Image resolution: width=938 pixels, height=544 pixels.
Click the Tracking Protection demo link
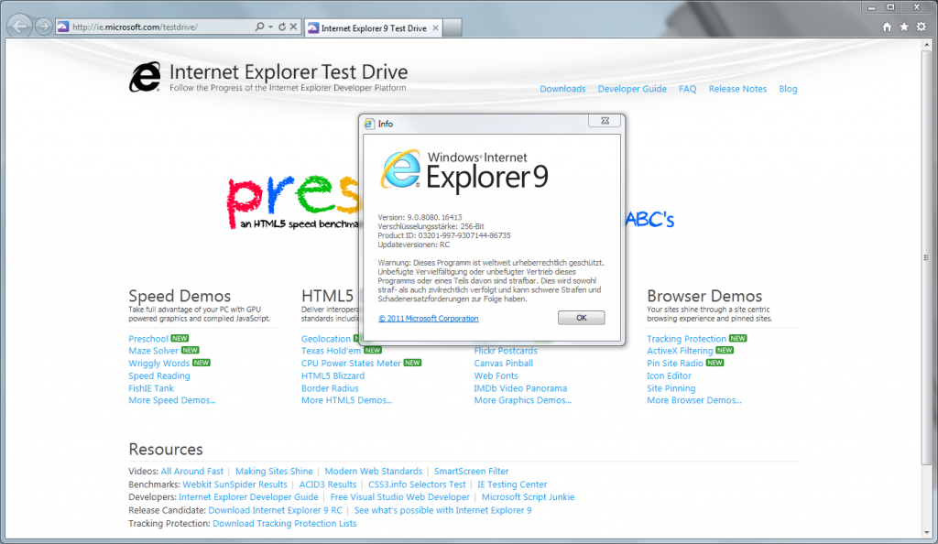pos(686,339)
